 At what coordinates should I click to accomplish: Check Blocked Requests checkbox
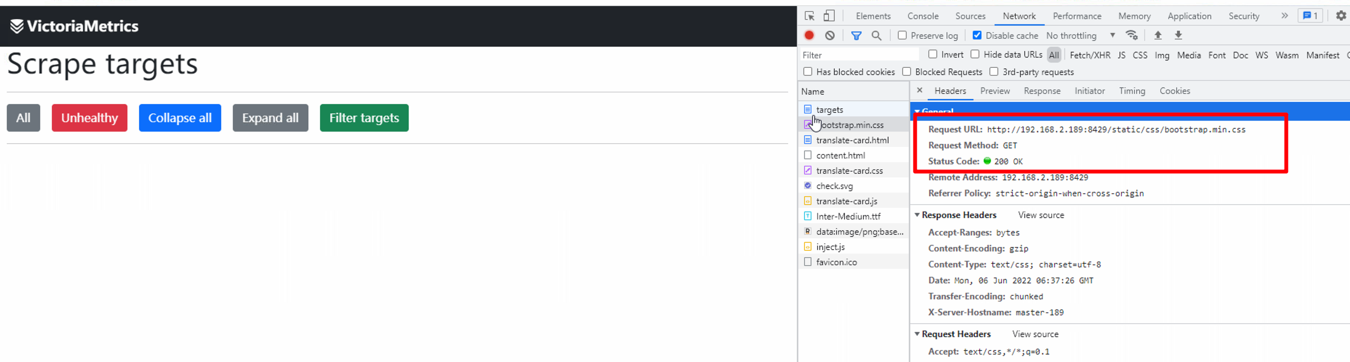tap(907, 71)
